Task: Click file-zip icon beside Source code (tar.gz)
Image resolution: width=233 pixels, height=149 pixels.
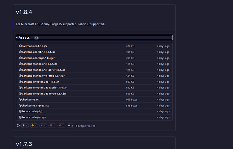Action: [x=20, y=117]
